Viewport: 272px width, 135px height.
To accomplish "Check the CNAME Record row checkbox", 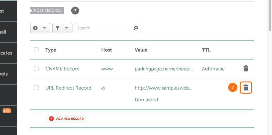I will point(36,69).
